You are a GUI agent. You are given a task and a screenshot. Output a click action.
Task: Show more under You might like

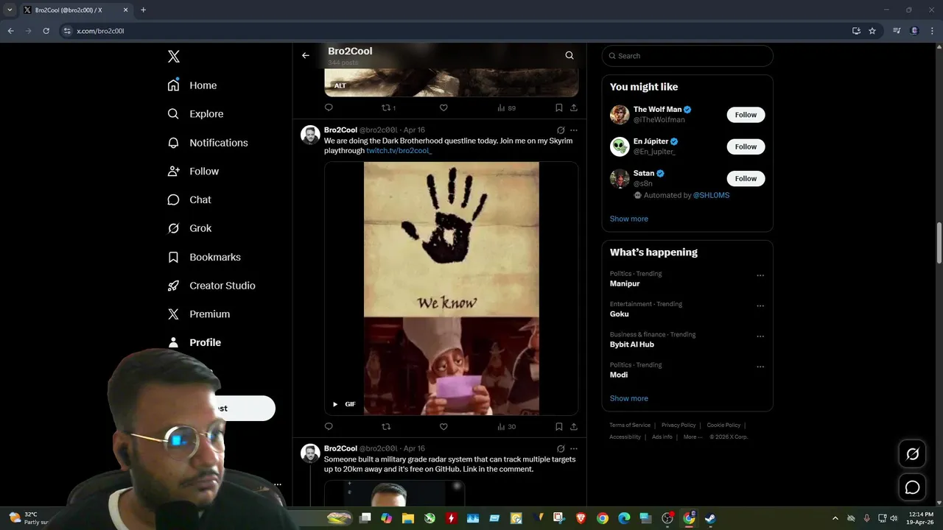coord(628,219)
